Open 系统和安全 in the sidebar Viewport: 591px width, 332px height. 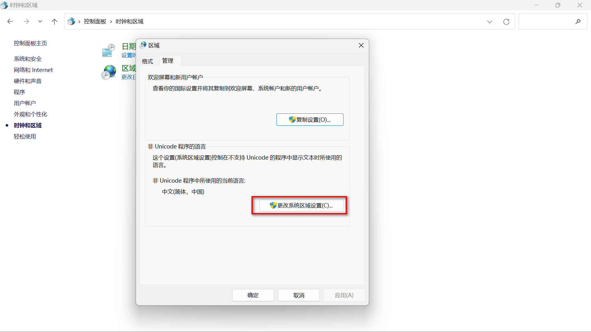(28, 59)
